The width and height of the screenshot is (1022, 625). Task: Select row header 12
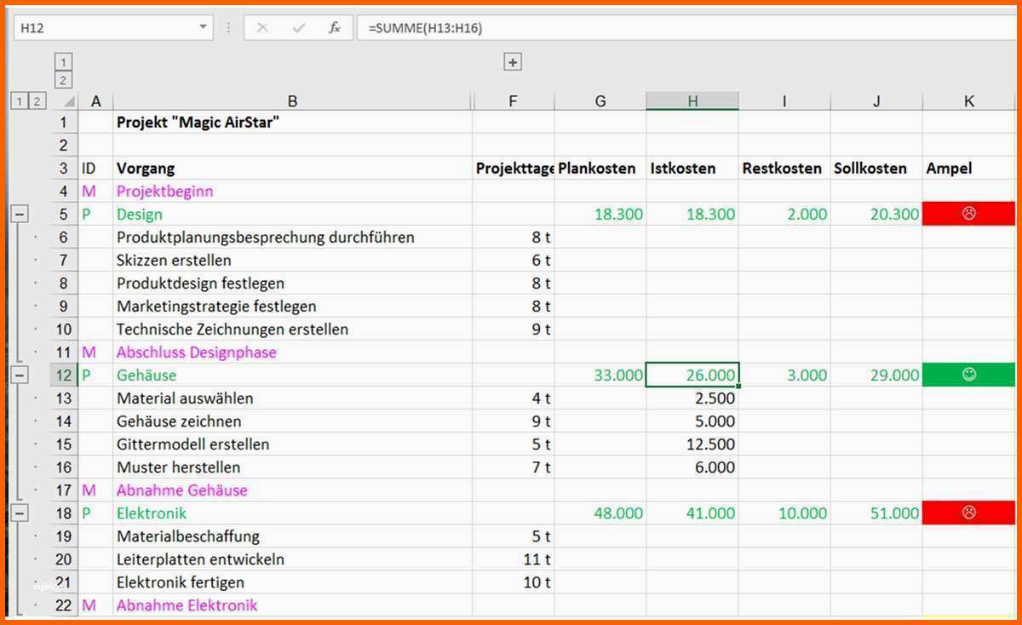tap(64, 376)
